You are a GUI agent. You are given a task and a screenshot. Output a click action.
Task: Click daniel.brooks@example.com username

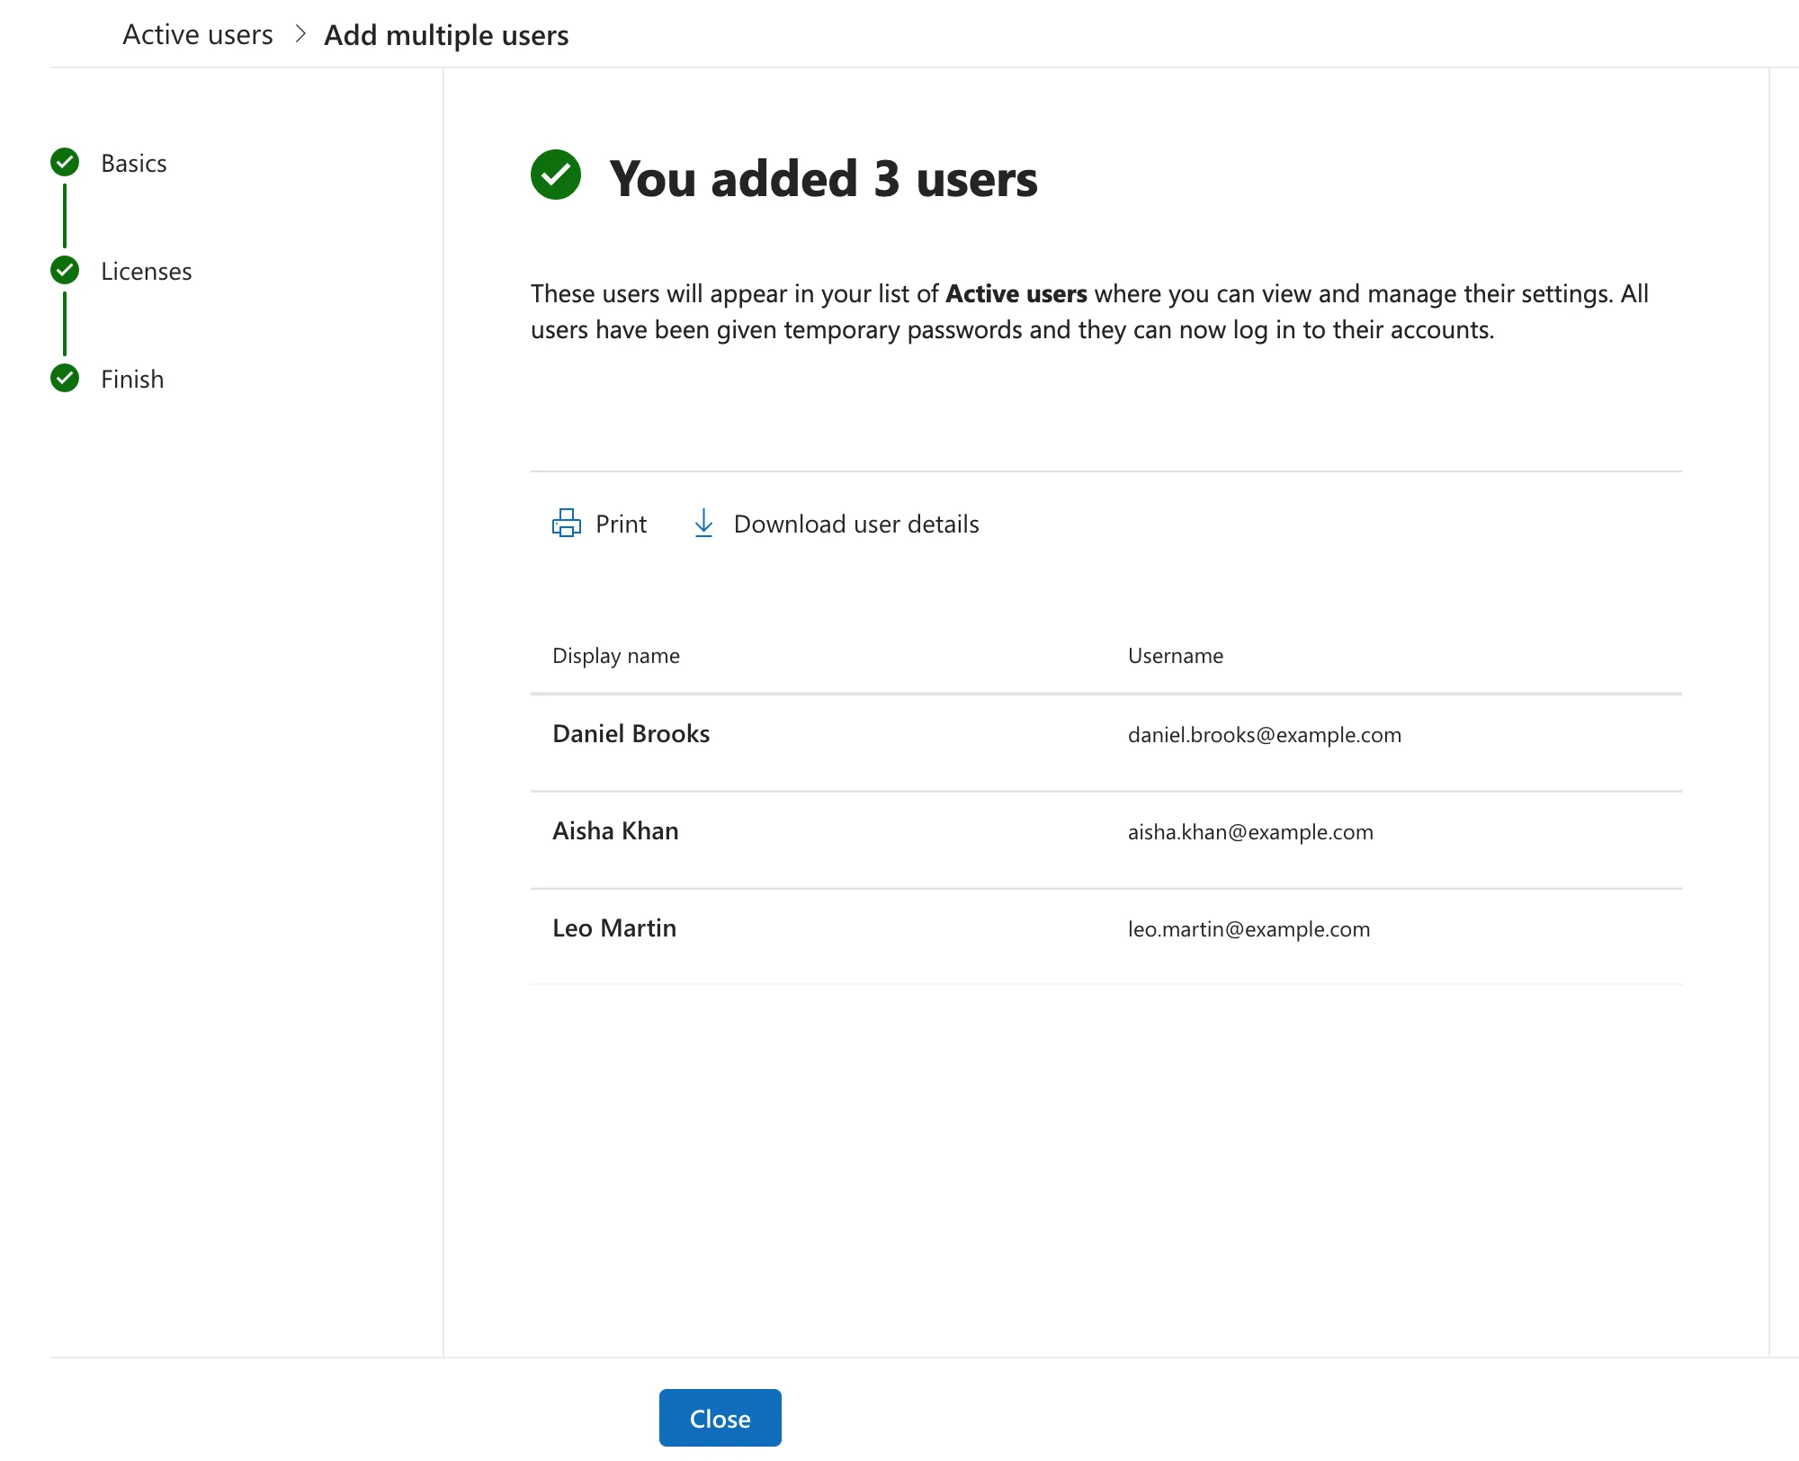pyautogui.click(x=1265, y=735)
